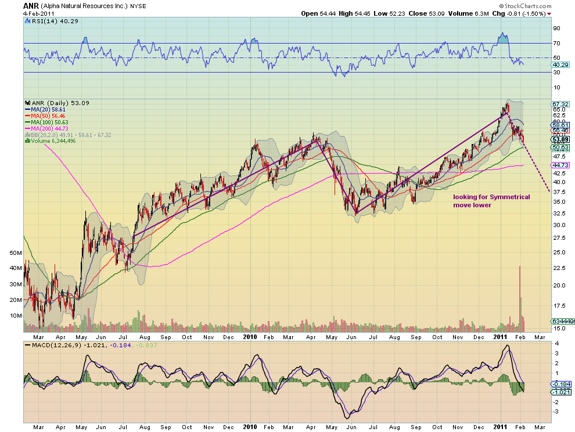Click the MACD(12,26,9) indicator label
575x432 pixels.
click(57, 345)
